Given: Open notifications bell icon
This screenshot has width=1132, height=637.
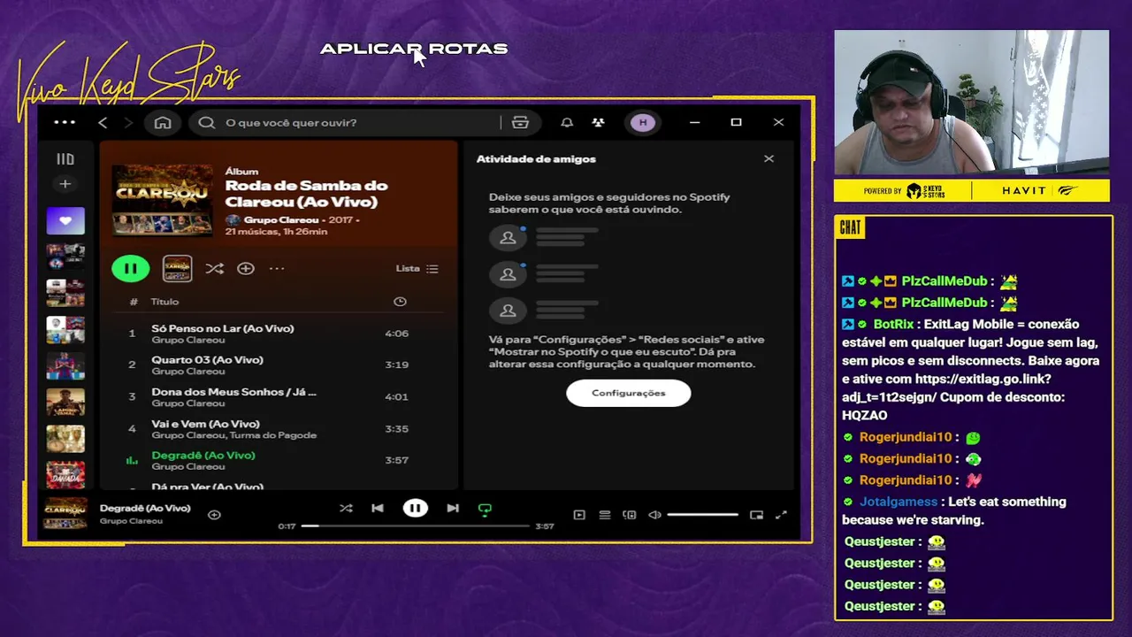Looking at the screenshot, I should 567,123.
